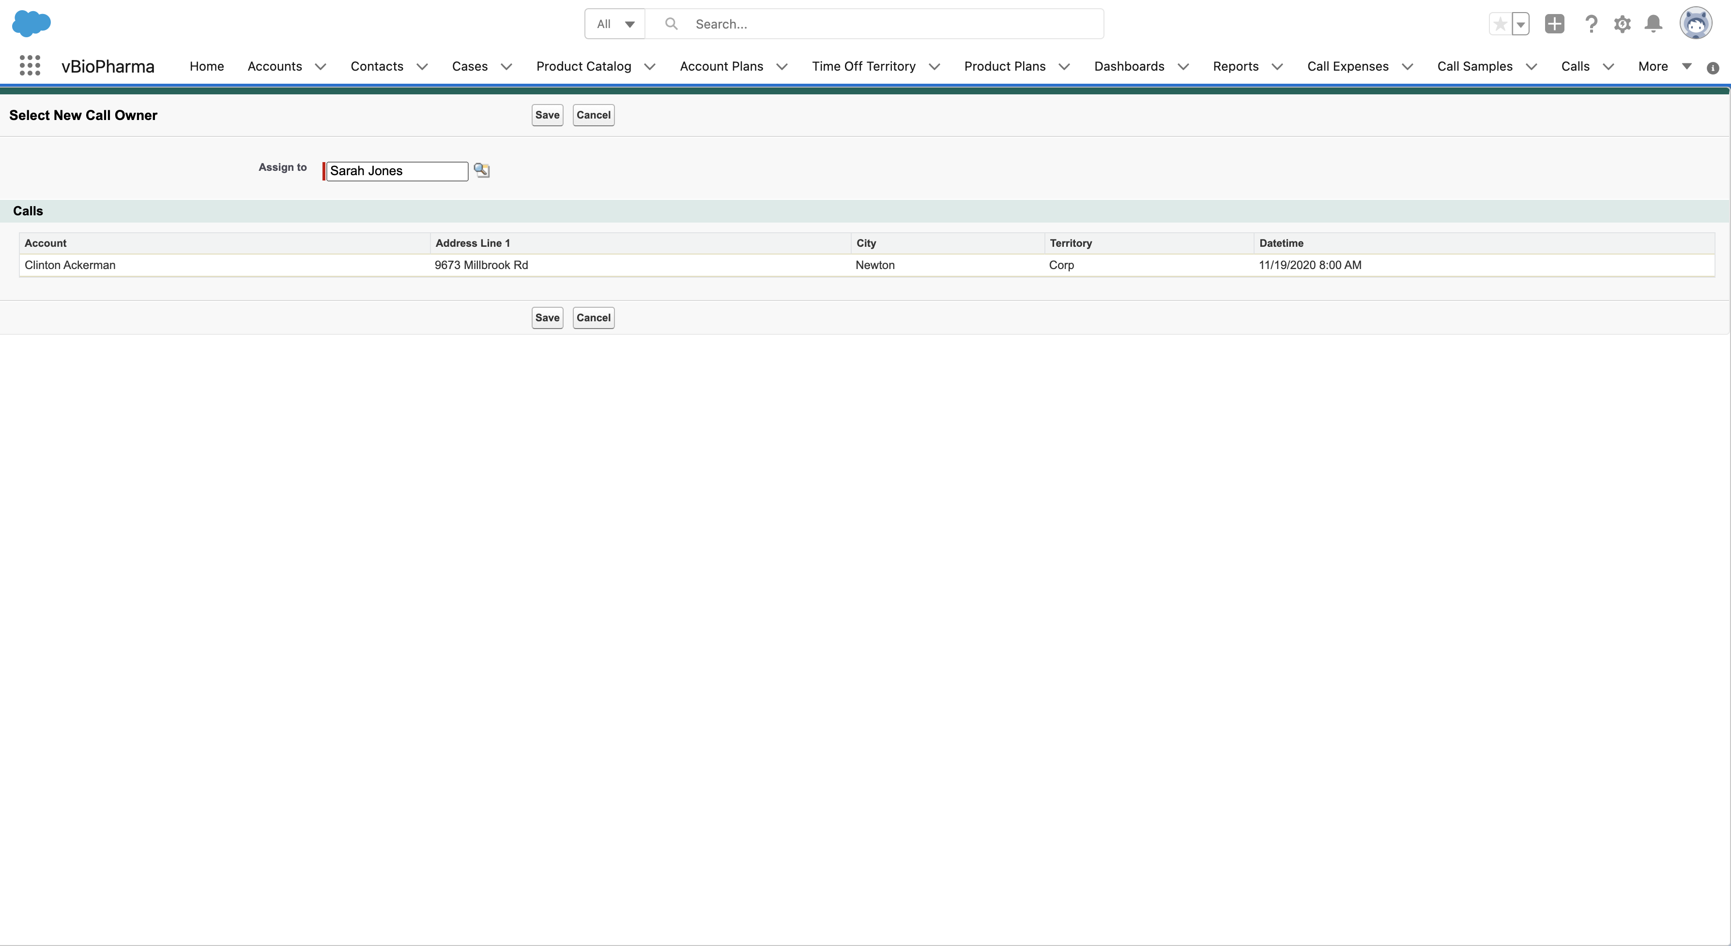Open the All search scope dropdown

[615, 24]
